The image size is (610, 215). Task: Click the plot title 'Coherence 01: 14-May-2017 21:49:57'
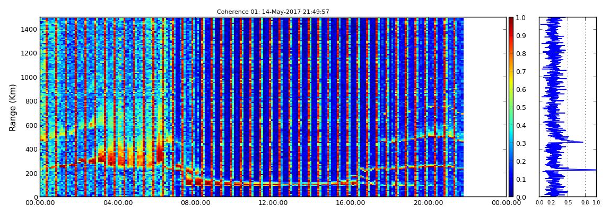[x=273, y=12]
